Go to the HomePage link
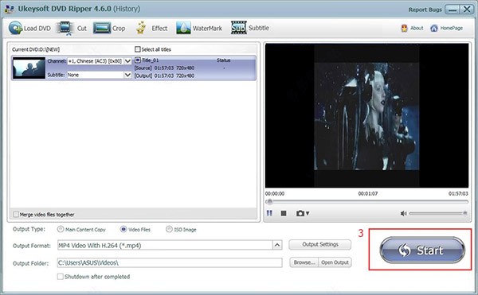The image size is (478, 295). click(x=447, y=29)
